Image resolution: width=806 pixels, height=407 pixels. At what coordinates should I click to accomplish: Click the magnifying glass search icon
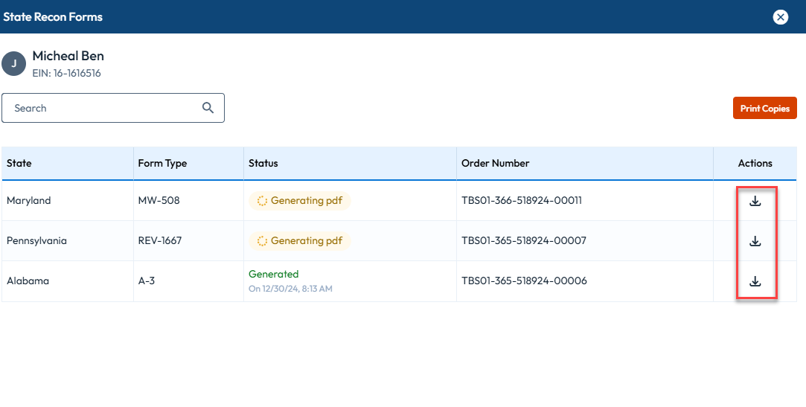click(208, 108)
